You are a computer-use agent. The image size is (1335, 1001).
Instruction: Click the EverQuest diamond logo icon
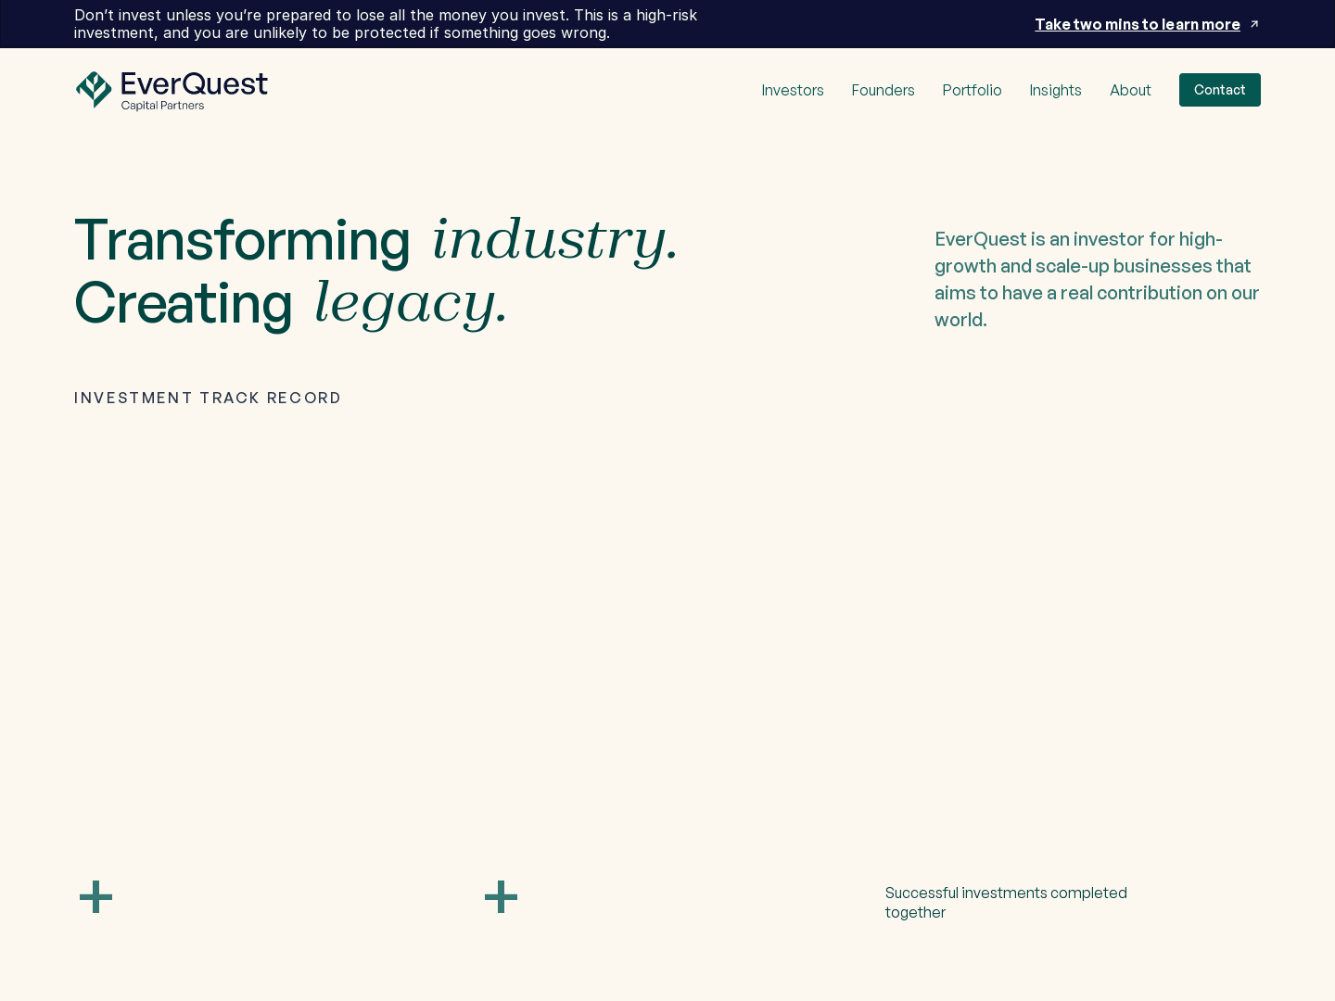[x=95, y=89]
